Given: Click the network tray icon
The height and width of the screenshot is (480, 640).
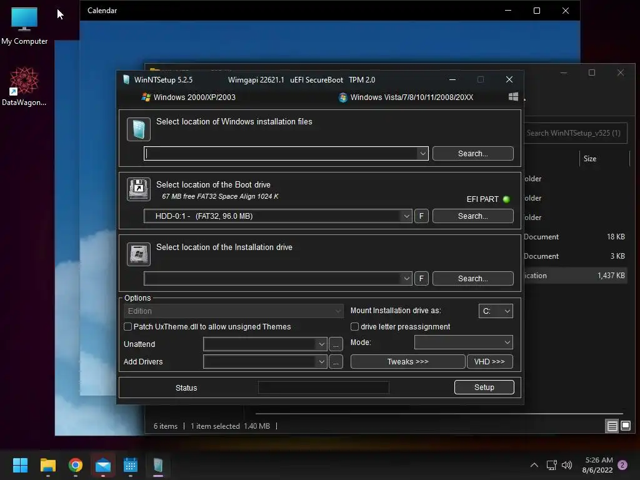Looking at the screenshot, I should tap(551, 465).
